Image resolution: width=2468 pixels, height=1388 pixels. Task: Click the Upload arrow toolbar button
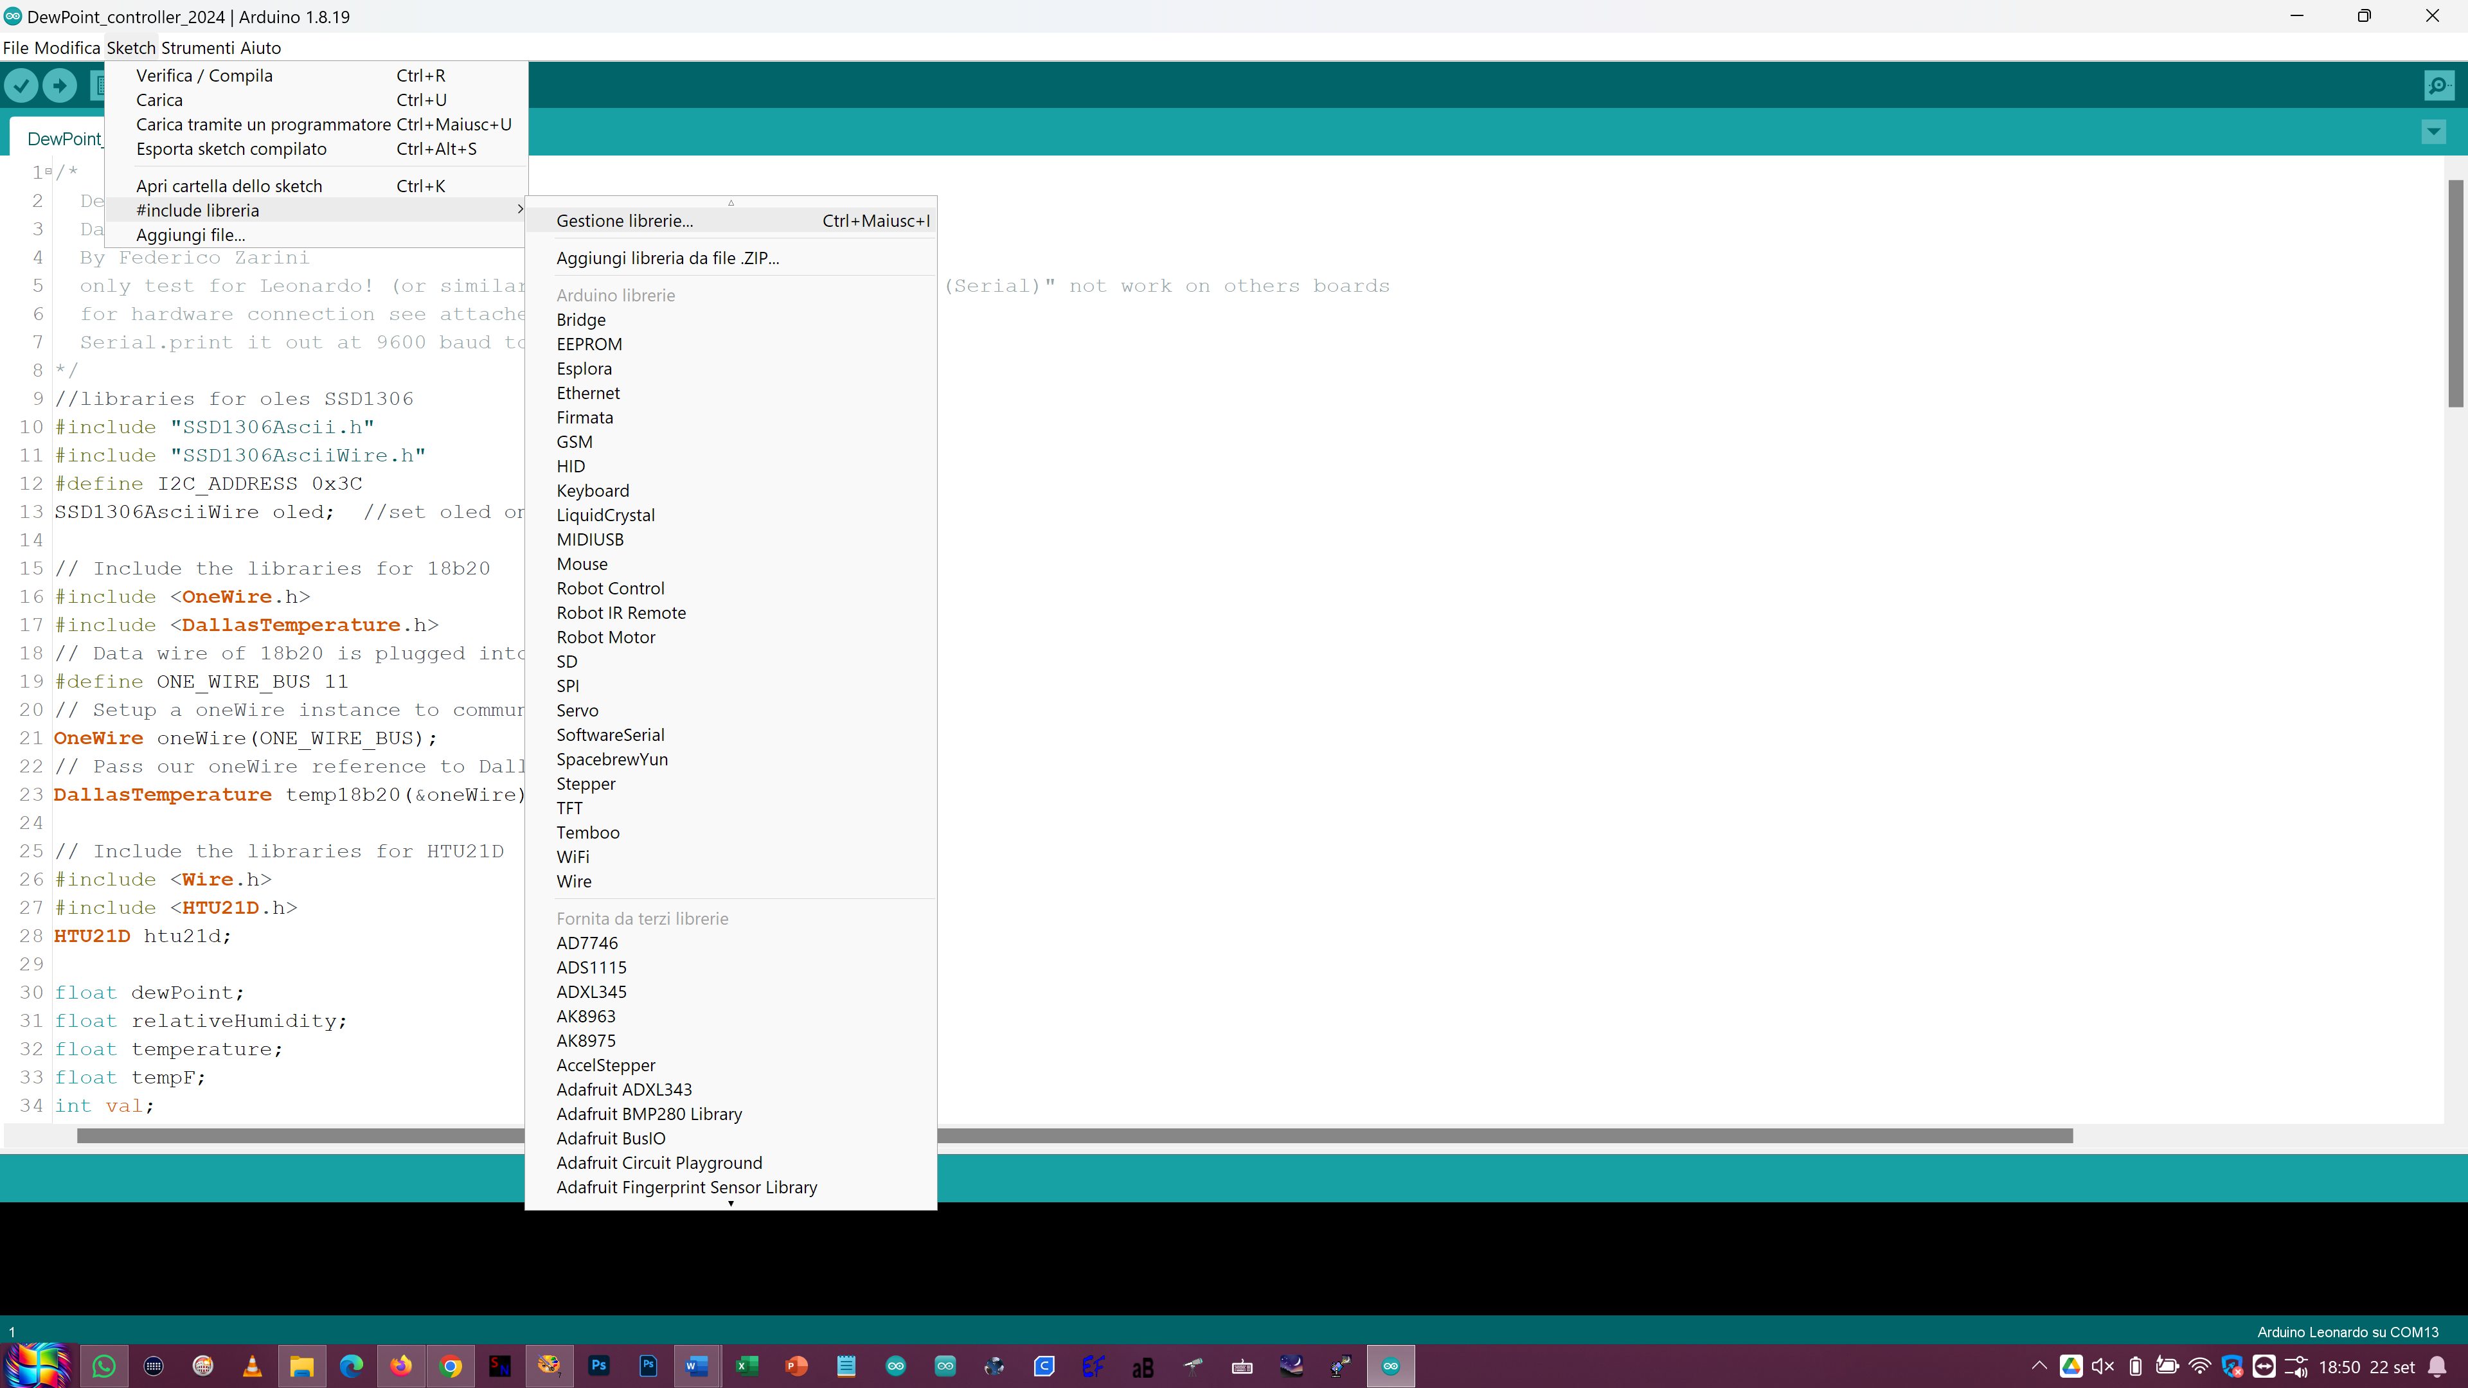(x=59, y=86)
